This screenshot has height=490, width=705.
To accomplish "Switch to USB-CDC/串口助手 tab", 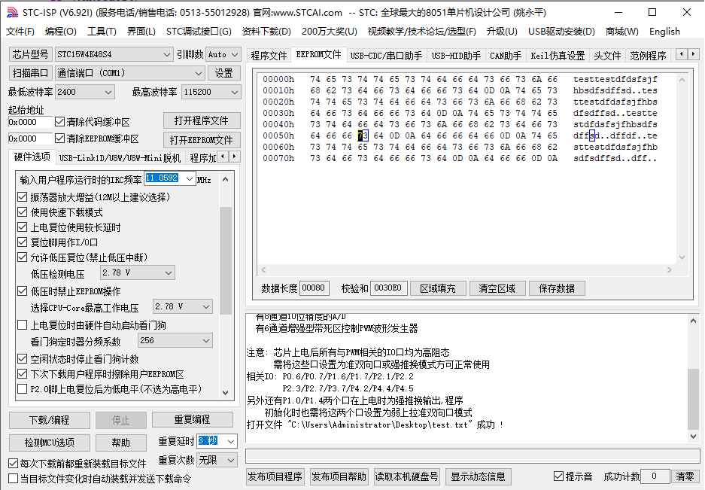I will click(x=386, y=56).
